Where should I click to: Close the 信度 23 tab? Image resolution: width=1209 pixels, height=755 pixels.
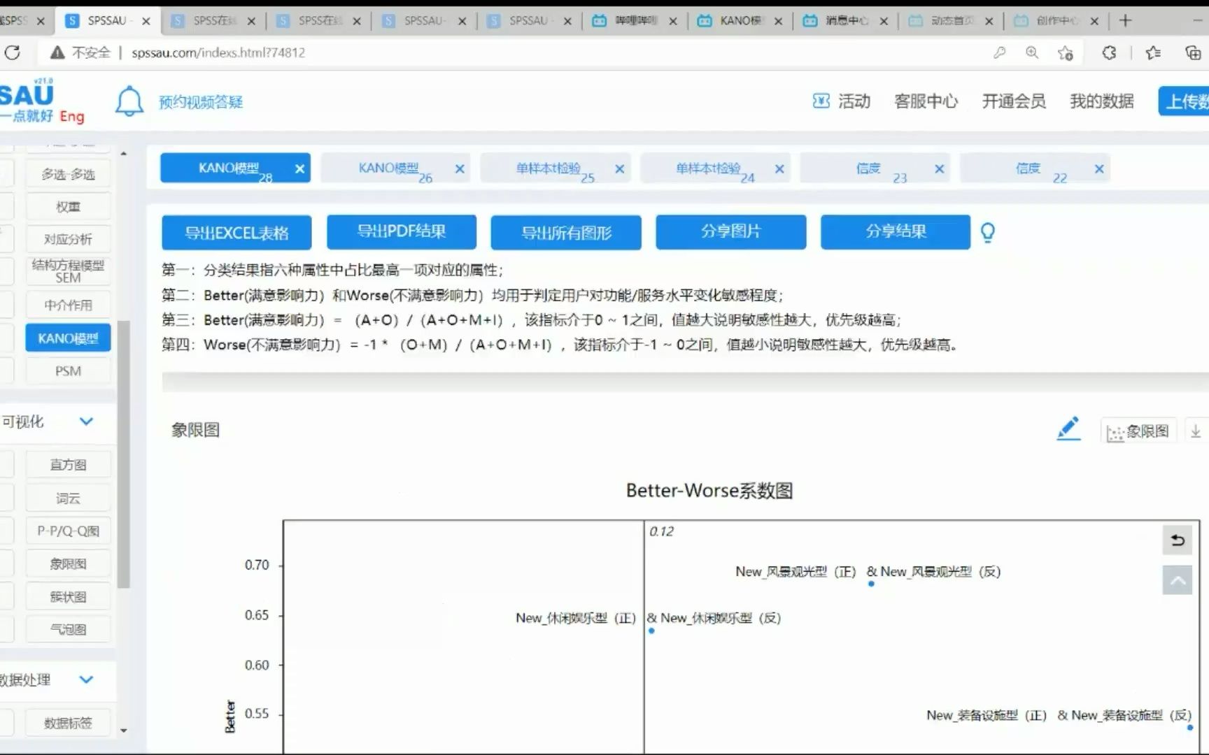(x=939, y=168)
